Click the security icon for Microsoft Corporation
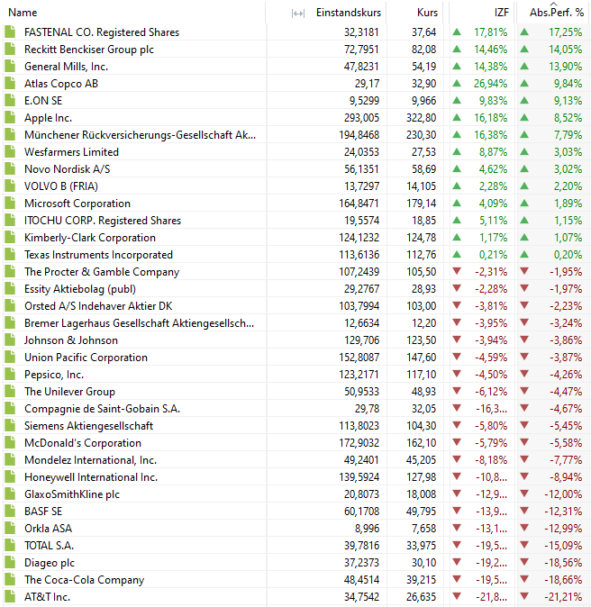The width and height of the screenshot is (591, 607). pyautogui.click(x=10, y=203)
